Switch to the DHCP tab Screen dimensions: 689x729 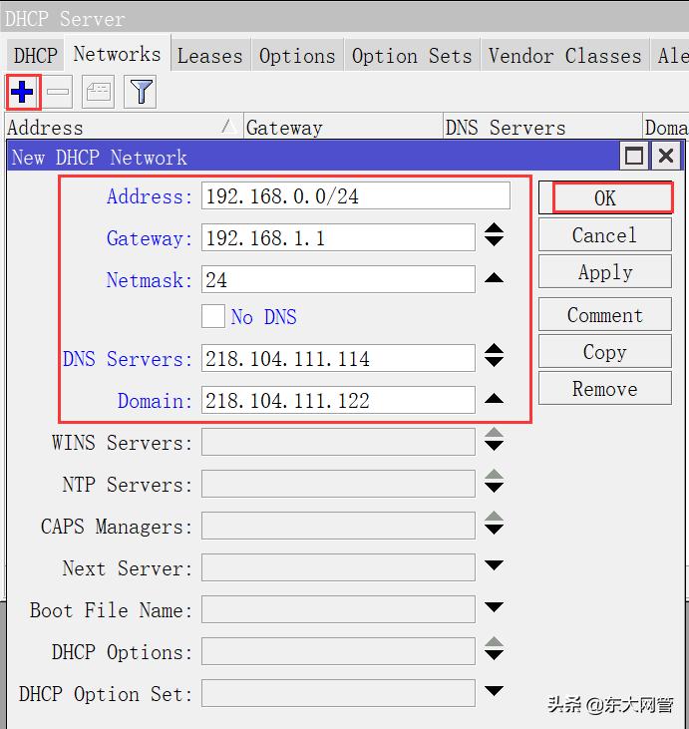pos(35,56)
